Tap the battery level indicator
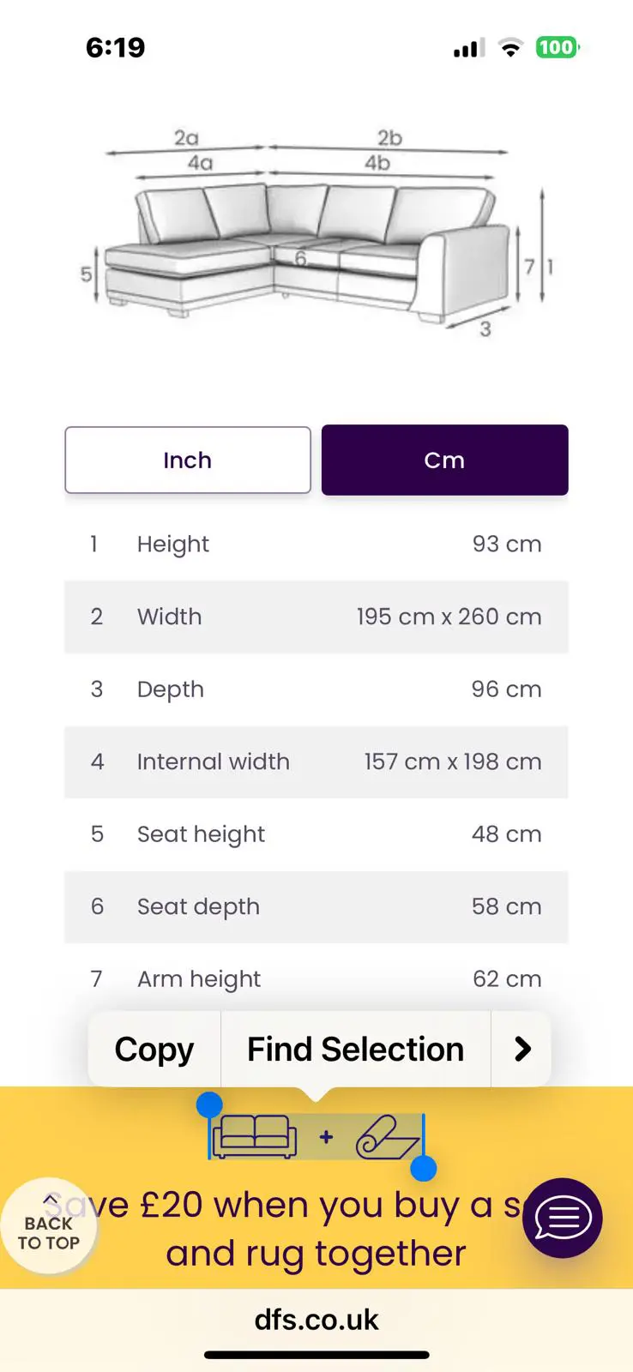 pos(558,47)
